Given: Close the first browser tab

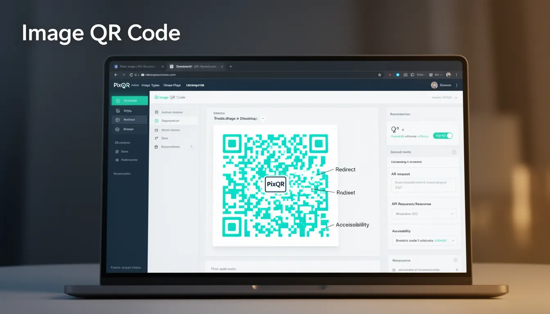Looking at the screenshot, I should (x=162, y=66).
